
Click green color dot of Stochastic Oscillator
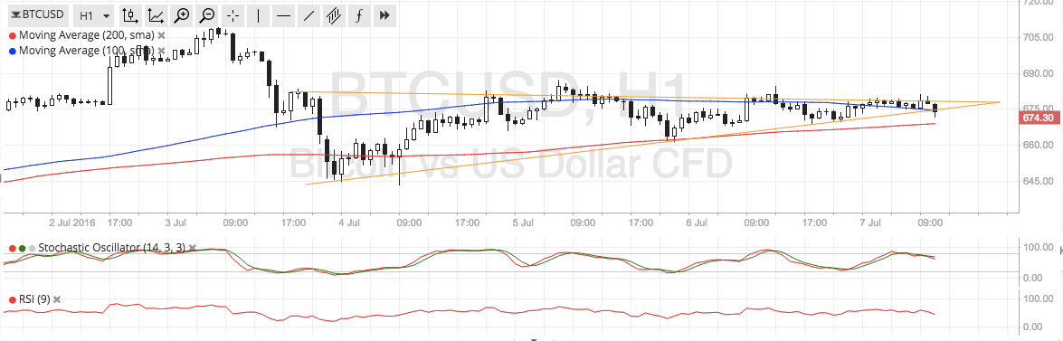click(x=23, y=248)
